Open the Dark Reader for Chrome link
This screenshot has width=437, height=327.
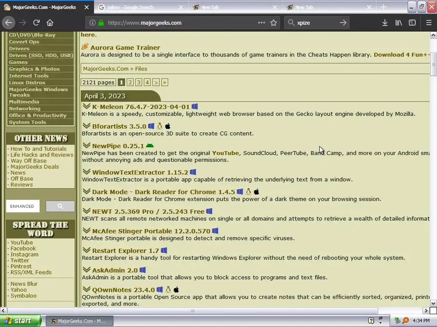point(163,192)
